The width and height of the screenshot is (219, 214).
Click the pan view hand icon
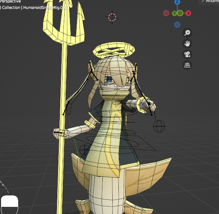(x=187, y=44)
